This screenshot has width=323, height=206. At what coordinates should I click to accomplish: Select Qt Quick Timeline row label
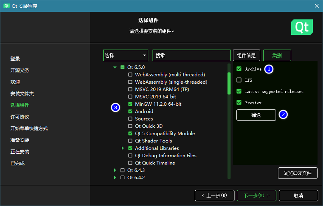(x=155, y=163)
